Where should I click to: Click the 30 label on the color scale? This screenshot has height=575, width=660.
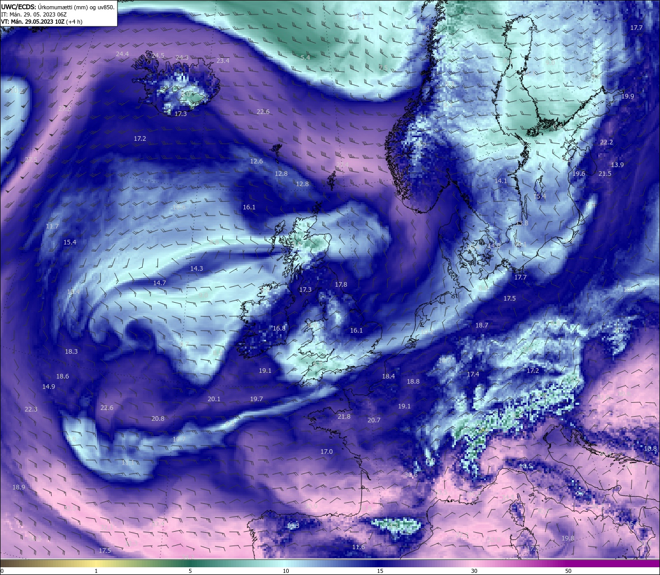474,571
